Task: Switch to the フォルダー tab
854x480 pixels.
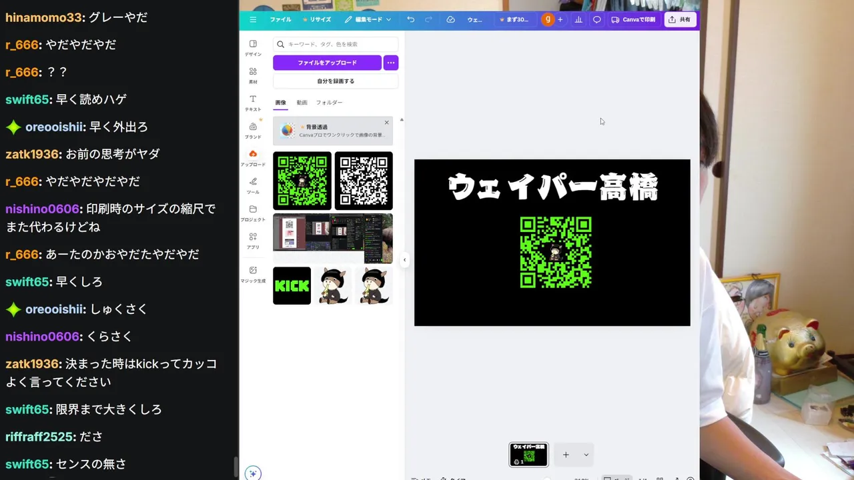Action: tap(329, 103)
